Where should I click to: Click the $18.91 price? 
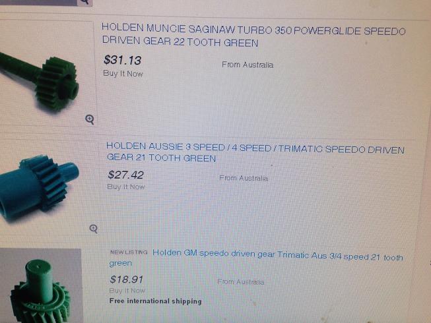pos(127,279)
